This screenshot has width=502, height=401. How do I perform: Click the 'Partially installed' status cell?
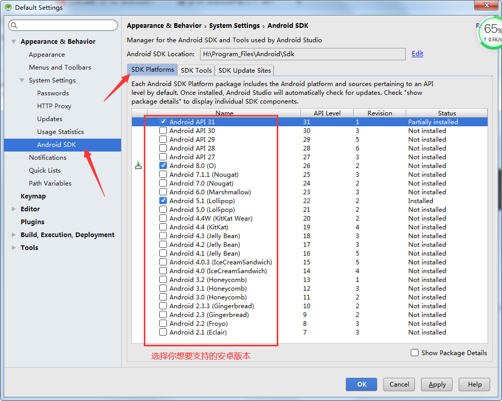433,122
